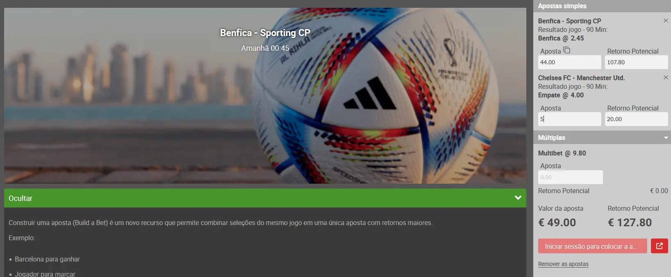Click the Ocultar label
671x277 pixels.
20,198
